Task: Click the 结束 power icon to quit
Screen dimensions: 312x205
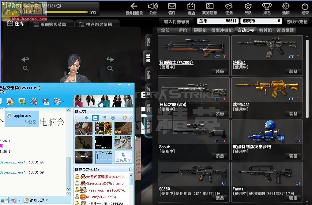Action: (x=305, y=9)
